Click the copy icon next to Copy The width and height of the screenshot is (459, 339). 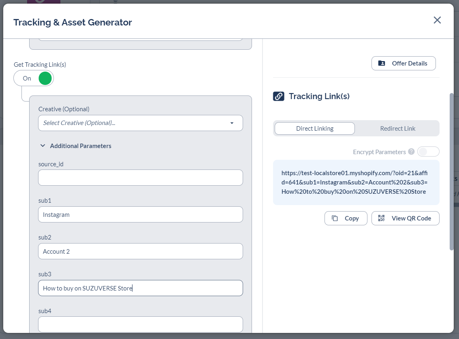(x=335, y=218)
